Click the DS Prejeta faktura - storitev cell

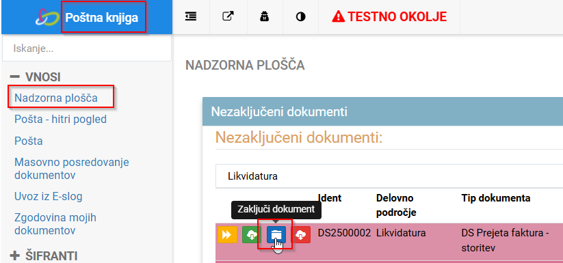(x=505, y=240)
